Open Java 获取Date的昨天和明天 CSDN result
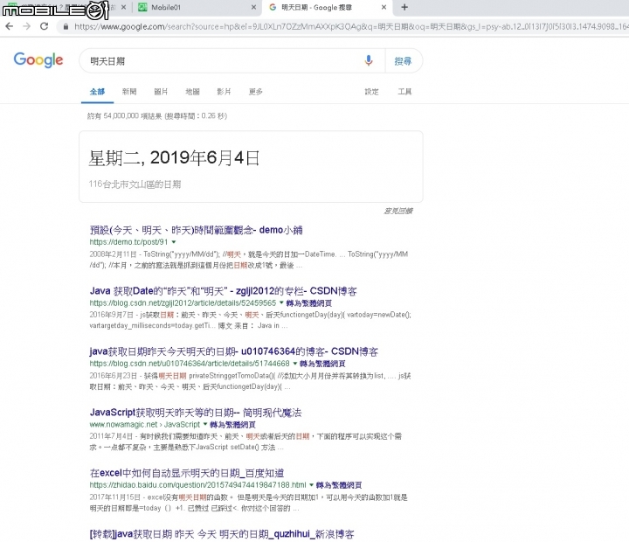 tap(223, 291)
